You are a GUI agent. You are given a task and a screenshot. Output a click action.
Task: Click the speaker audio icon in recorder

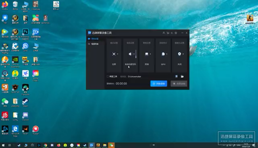click(130, 54)
